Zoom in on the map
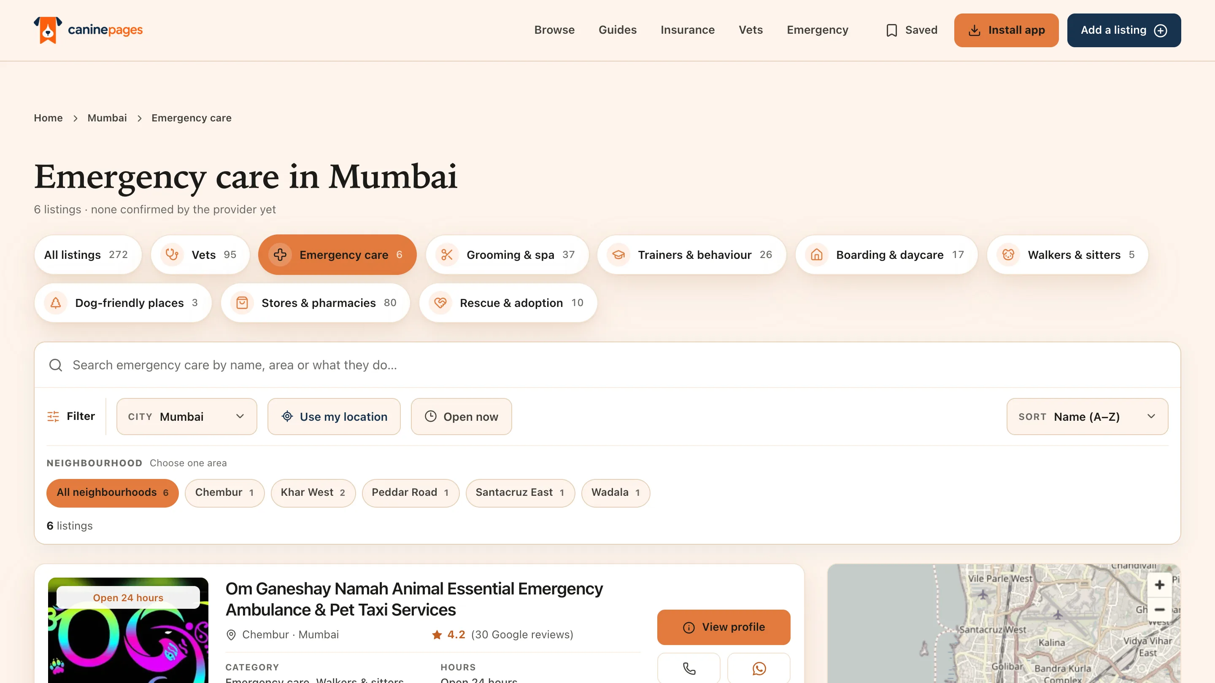Viewport: 1215px width, 683px height. [1159, 585]
